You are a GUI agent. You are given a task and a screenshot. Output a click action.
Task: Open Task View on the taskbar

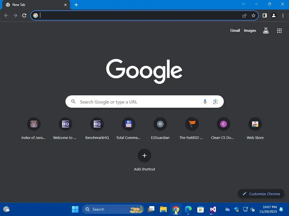[x=151, y=209]
